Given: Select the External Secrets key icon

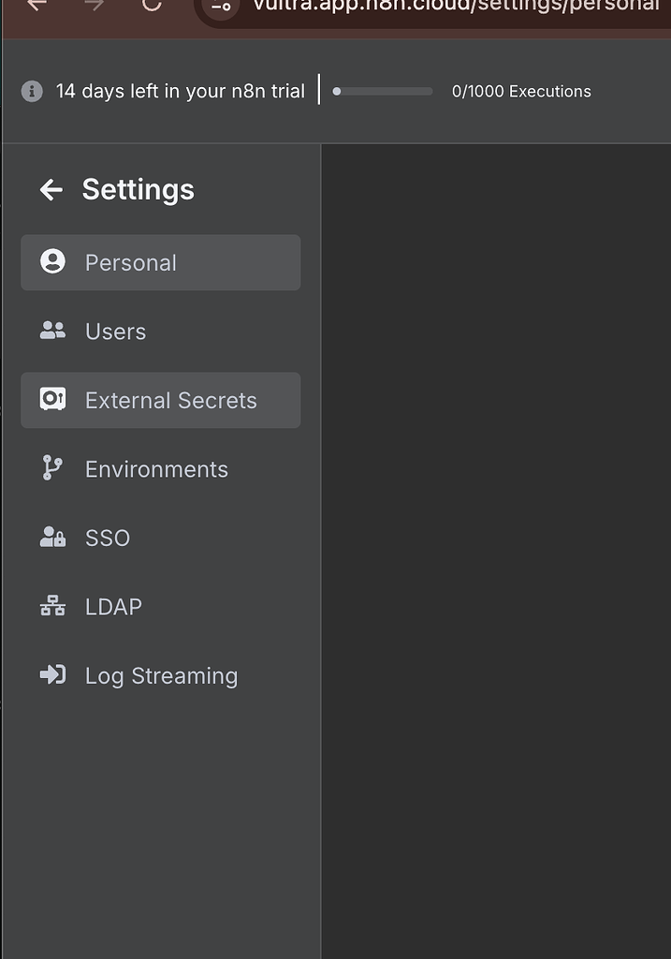Looking at the screenshot, I should point(53,400).
